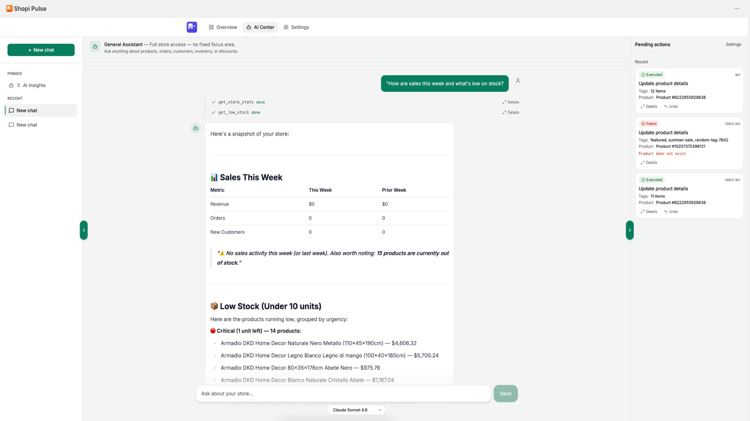Open the Claude Sonnet 4.6 model dropdown
The height and width of the screenshot is (421, 750).
(x=357, y=410)
